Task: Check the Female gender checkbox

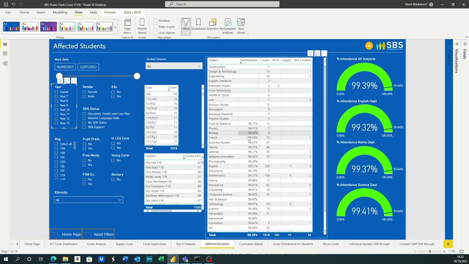Action: pos(84,92)
